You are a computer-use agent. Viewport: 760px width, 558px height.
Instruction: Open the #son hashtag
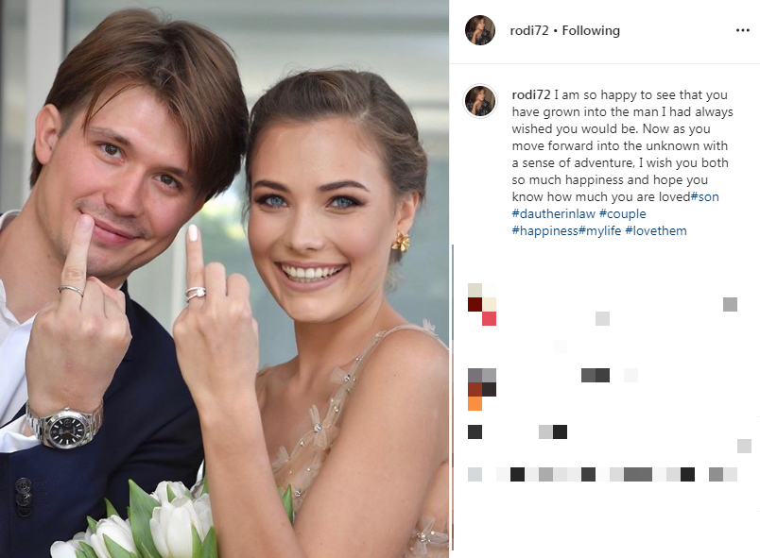(x=705, y=196)
